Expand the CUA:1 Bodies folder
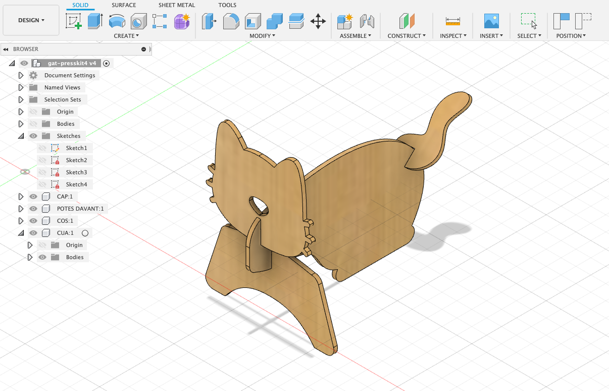609x391 pixels. click(x=30, y=257)
